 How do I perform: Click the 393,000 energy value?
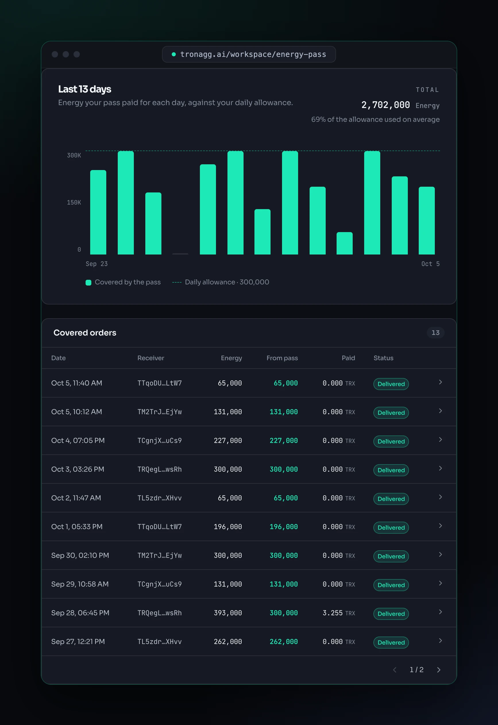tap(228, 613)
